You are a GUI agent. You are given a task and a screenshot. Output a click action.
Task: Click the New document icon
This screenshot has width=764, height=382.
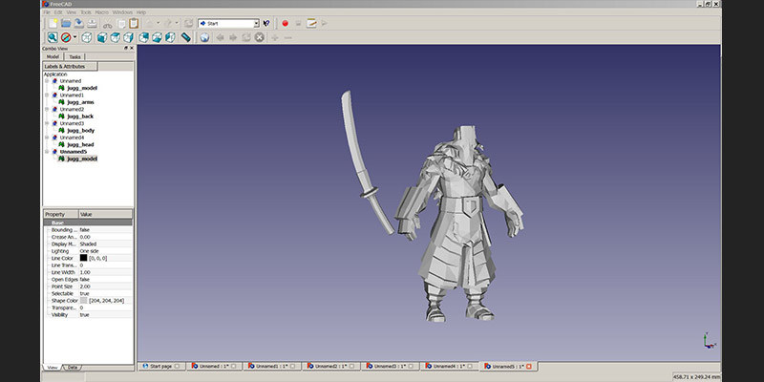(x=52, y=23)
